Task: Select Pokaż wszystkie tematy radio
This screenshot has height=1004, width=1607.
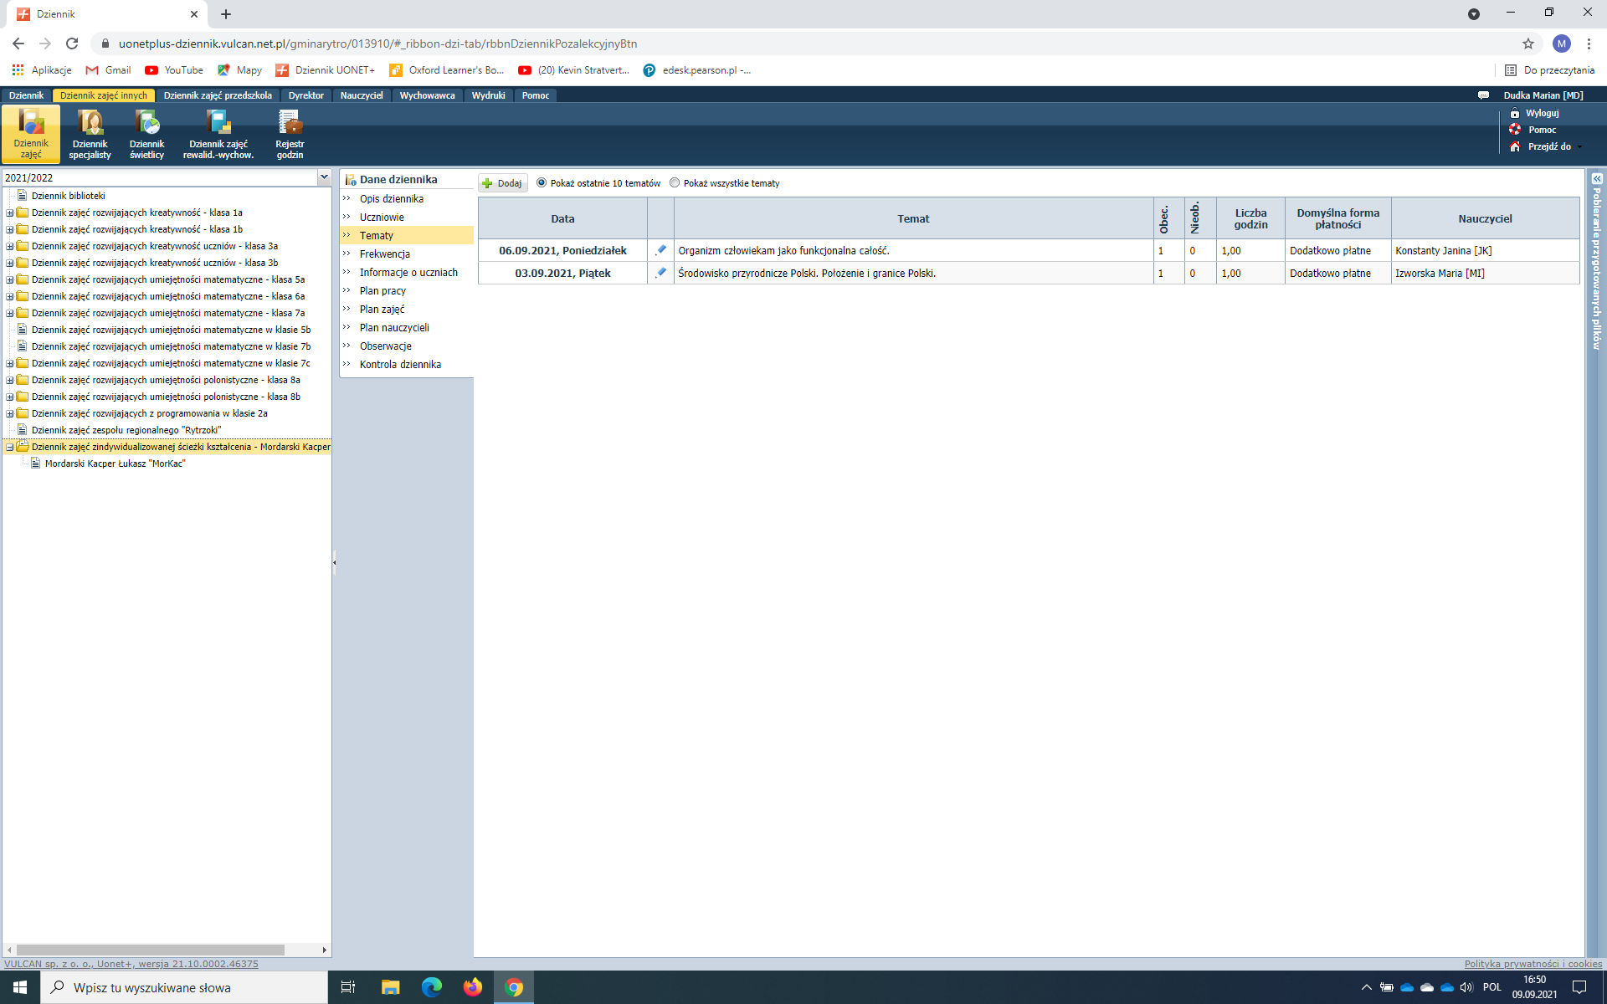Action: click(x=675, y=182)
